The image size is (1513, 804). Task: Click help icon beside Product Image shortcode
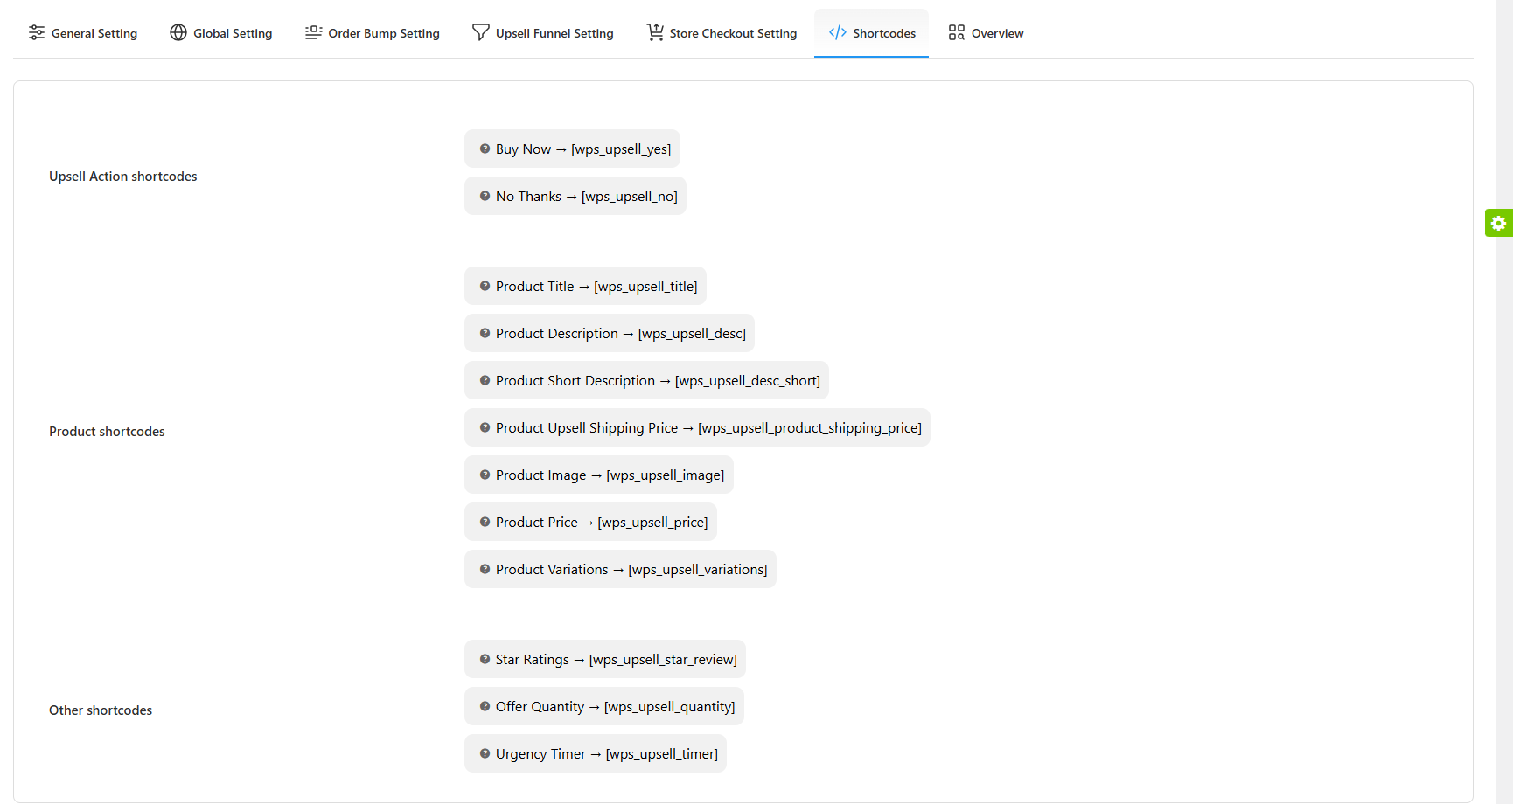(x=485, y=475)
